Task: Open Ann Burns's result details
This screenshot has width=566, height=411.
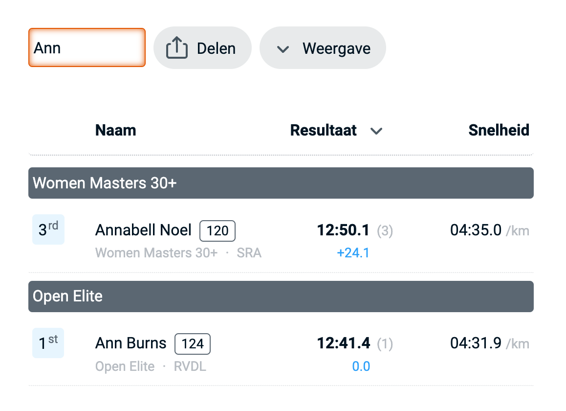Action: [x=131, y=343]
